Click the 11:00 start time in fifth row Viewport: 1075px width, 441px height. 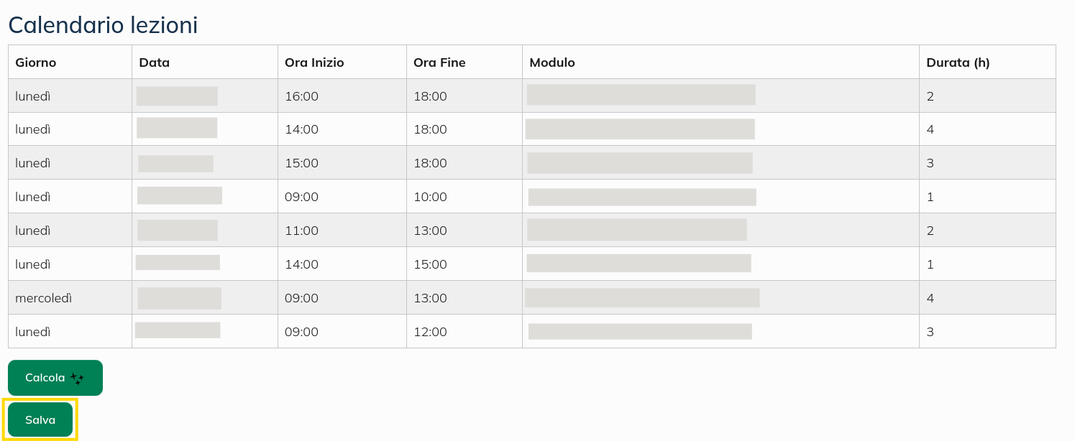pyautogui.click(x=300, y=230)
